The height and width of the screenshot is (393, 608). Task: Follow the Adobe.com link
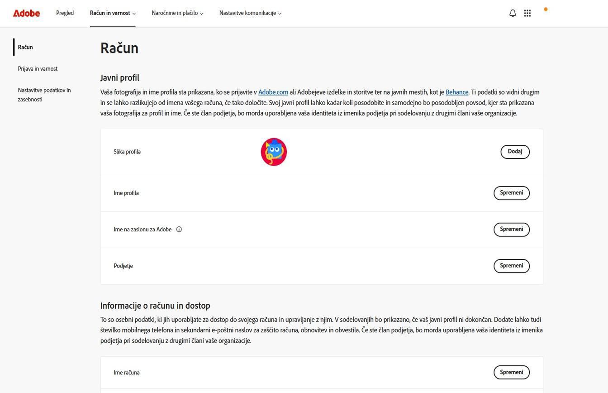273,92
